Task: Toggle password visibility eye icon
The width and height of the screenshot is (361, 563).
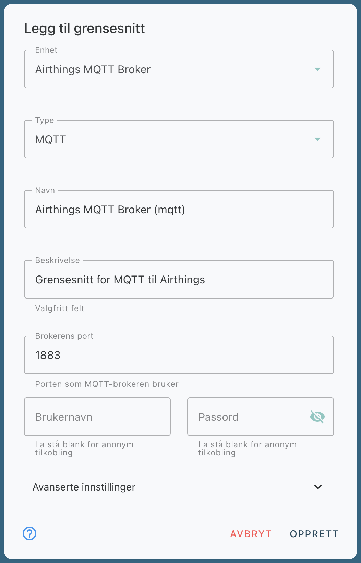Action: [x=317, y=417]
